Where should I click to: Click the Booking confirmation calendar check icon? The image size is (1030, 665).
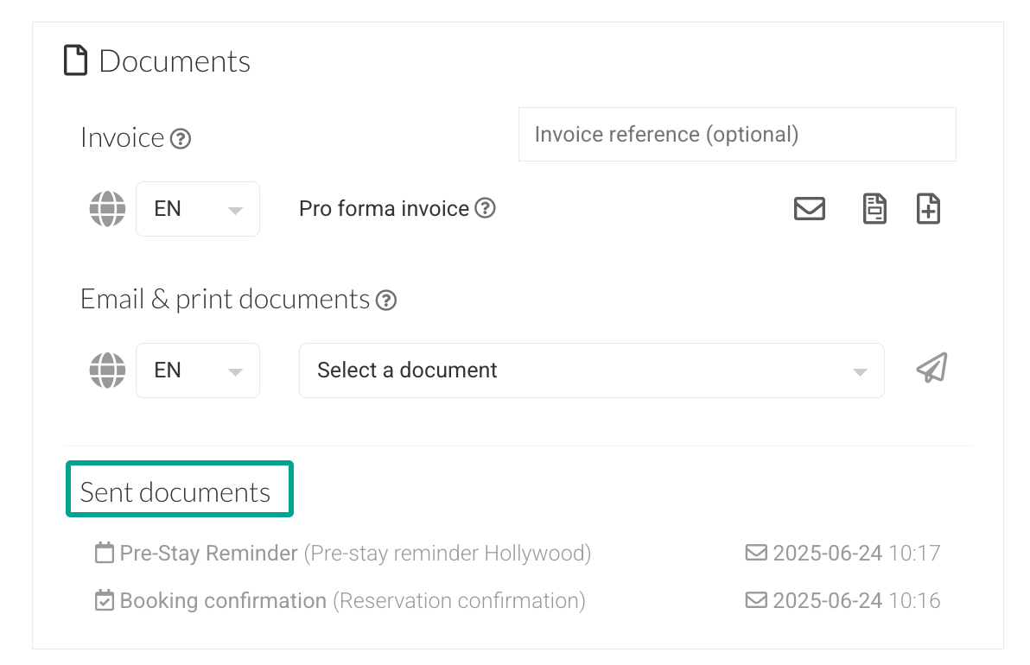[105, 600]
